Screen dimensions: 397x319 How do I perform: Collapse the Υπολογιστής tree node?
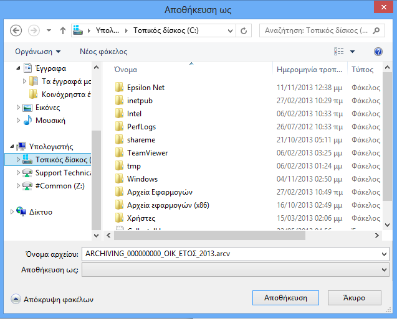tap(12, 147)
